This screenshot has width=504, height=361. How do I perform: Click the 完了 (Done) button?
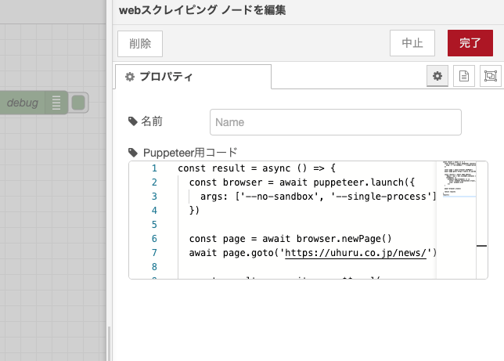[470, 43]
